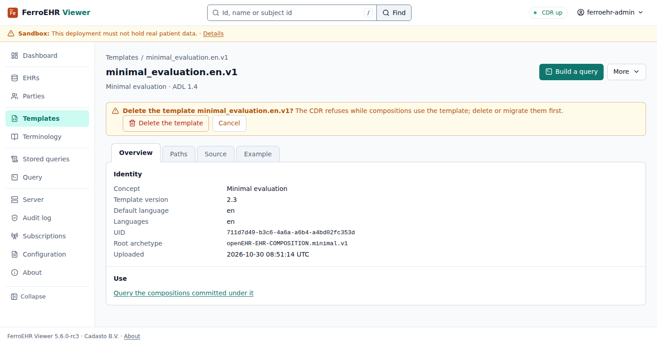Viewport: 657px width, 345px height.
Task: Open Dashboard via its grid icon
Action: [x=15, y=56]
